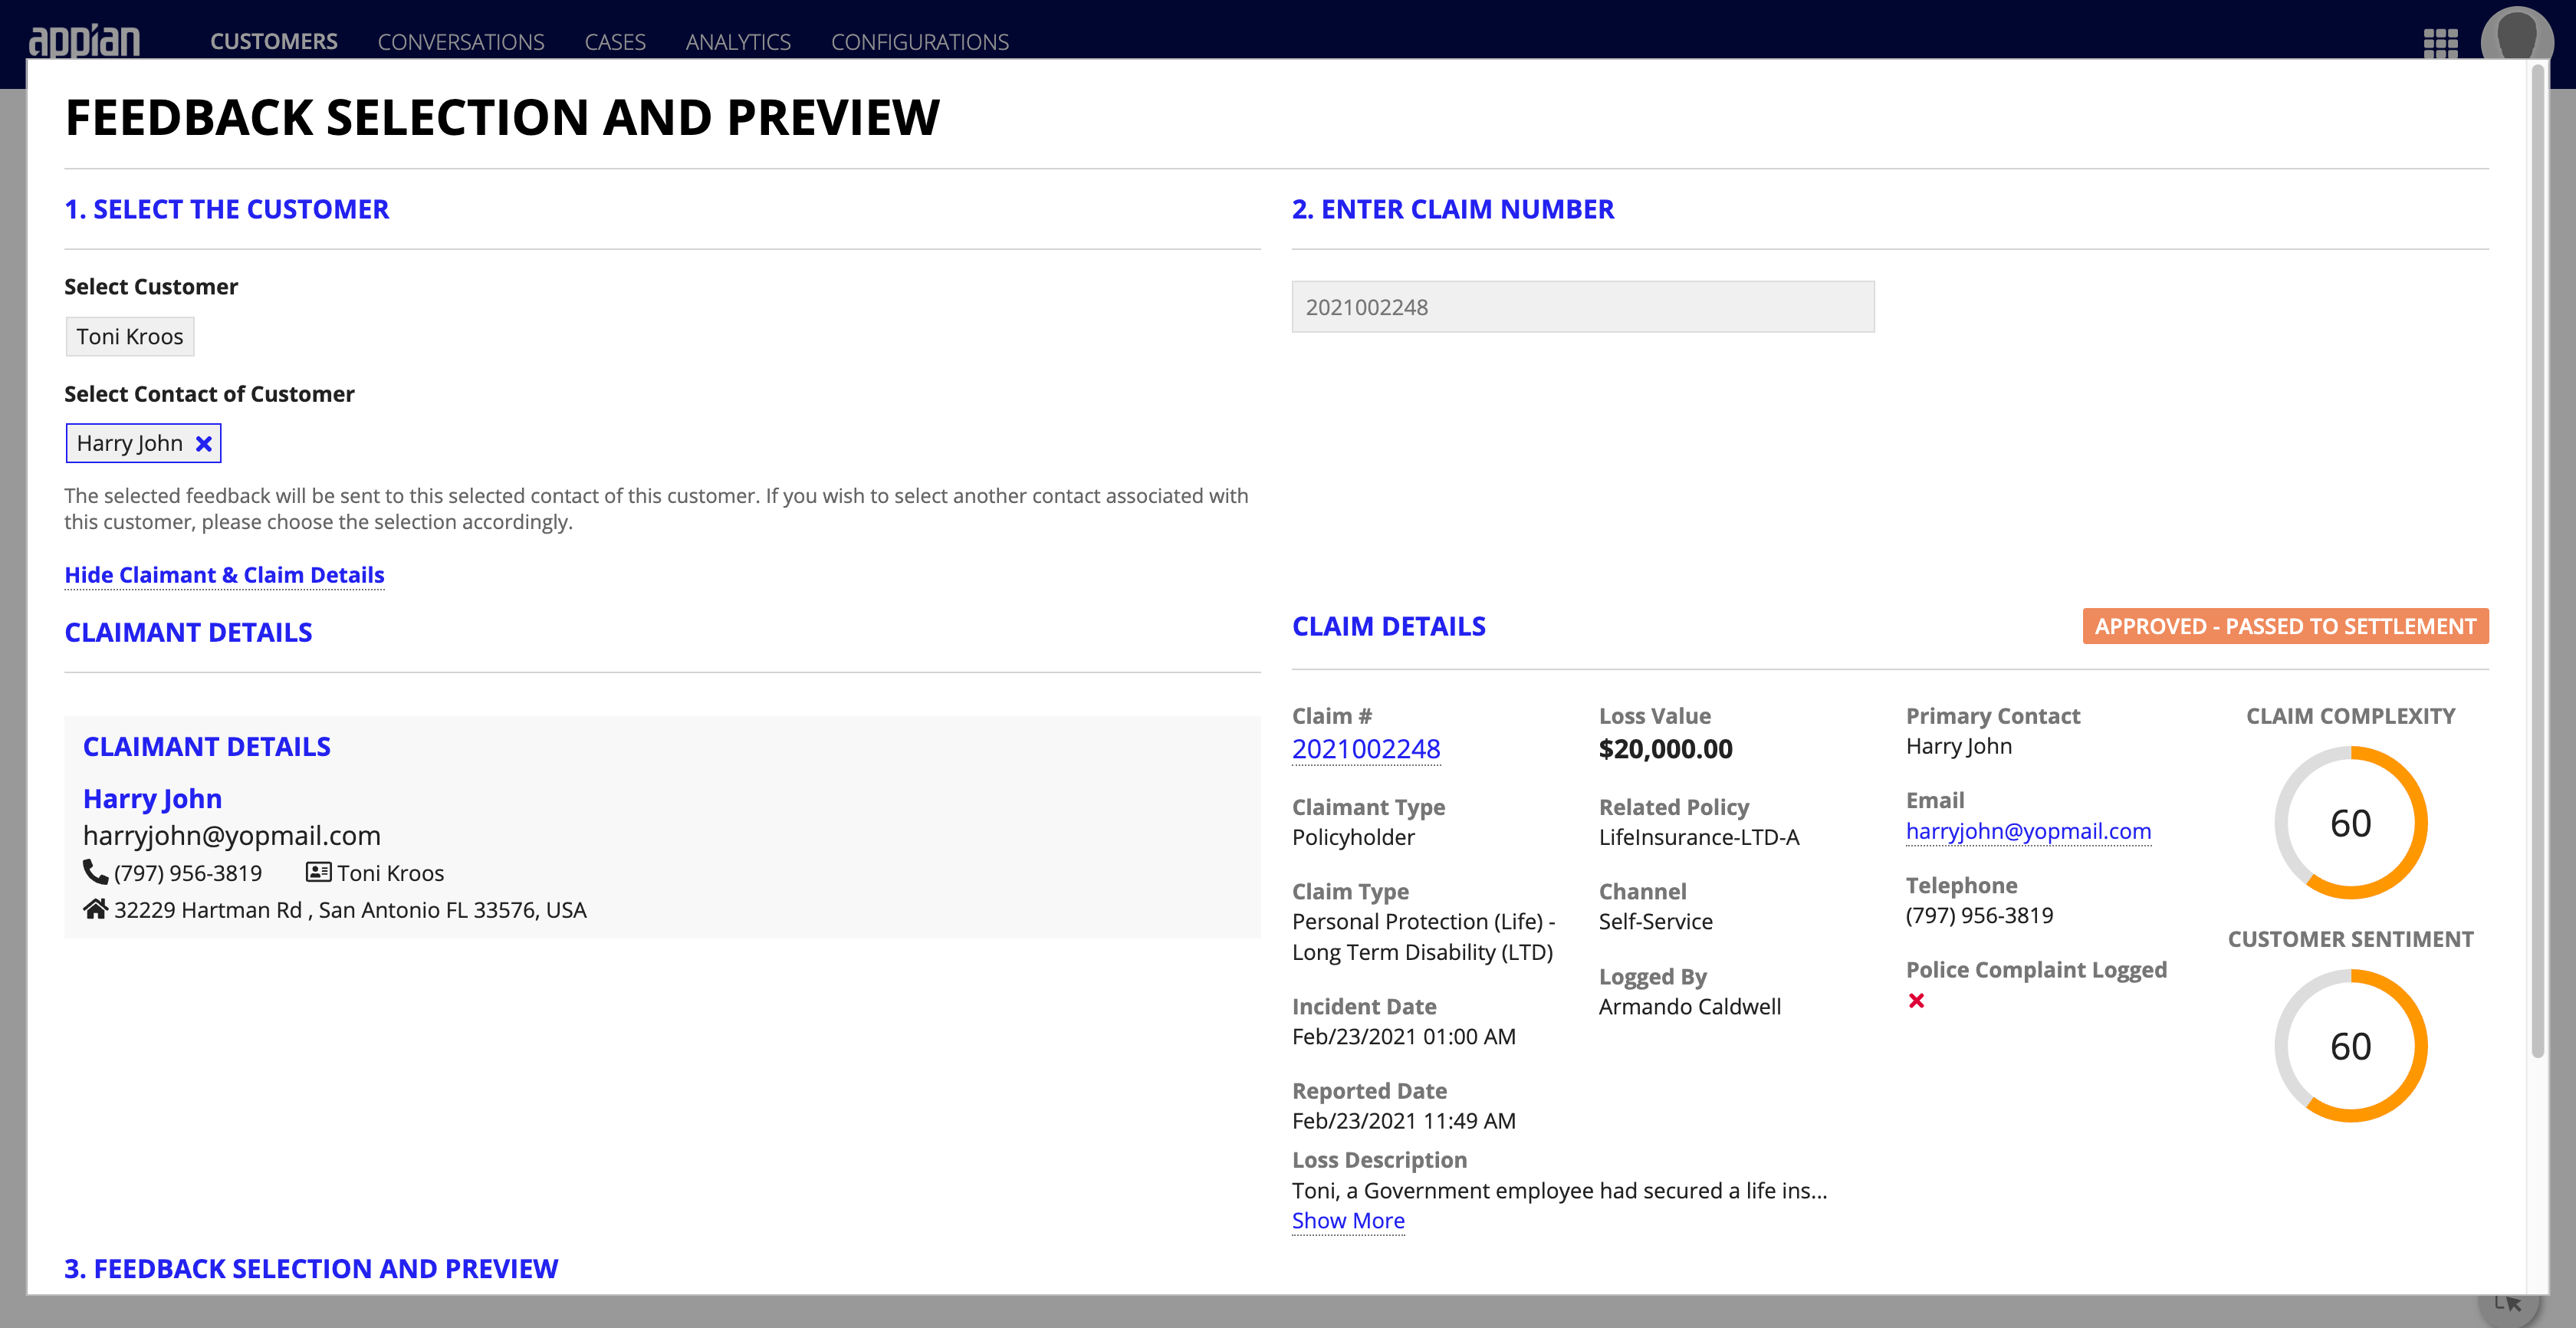Screen dimensions: 2576x1328
Task: Toggle Hide Claimant & Claim Details link
Action: tap(225, 574)
